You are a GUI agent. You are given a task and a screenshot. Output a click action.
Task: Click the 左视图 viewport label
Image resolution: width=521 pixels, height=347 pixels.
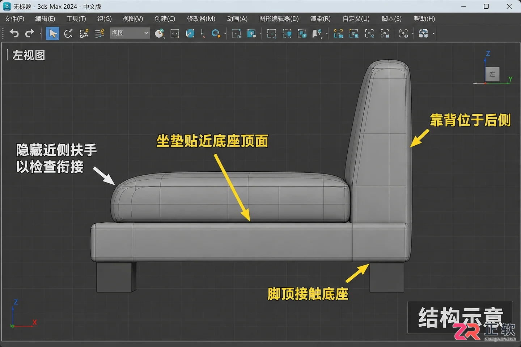pos(29,55)
